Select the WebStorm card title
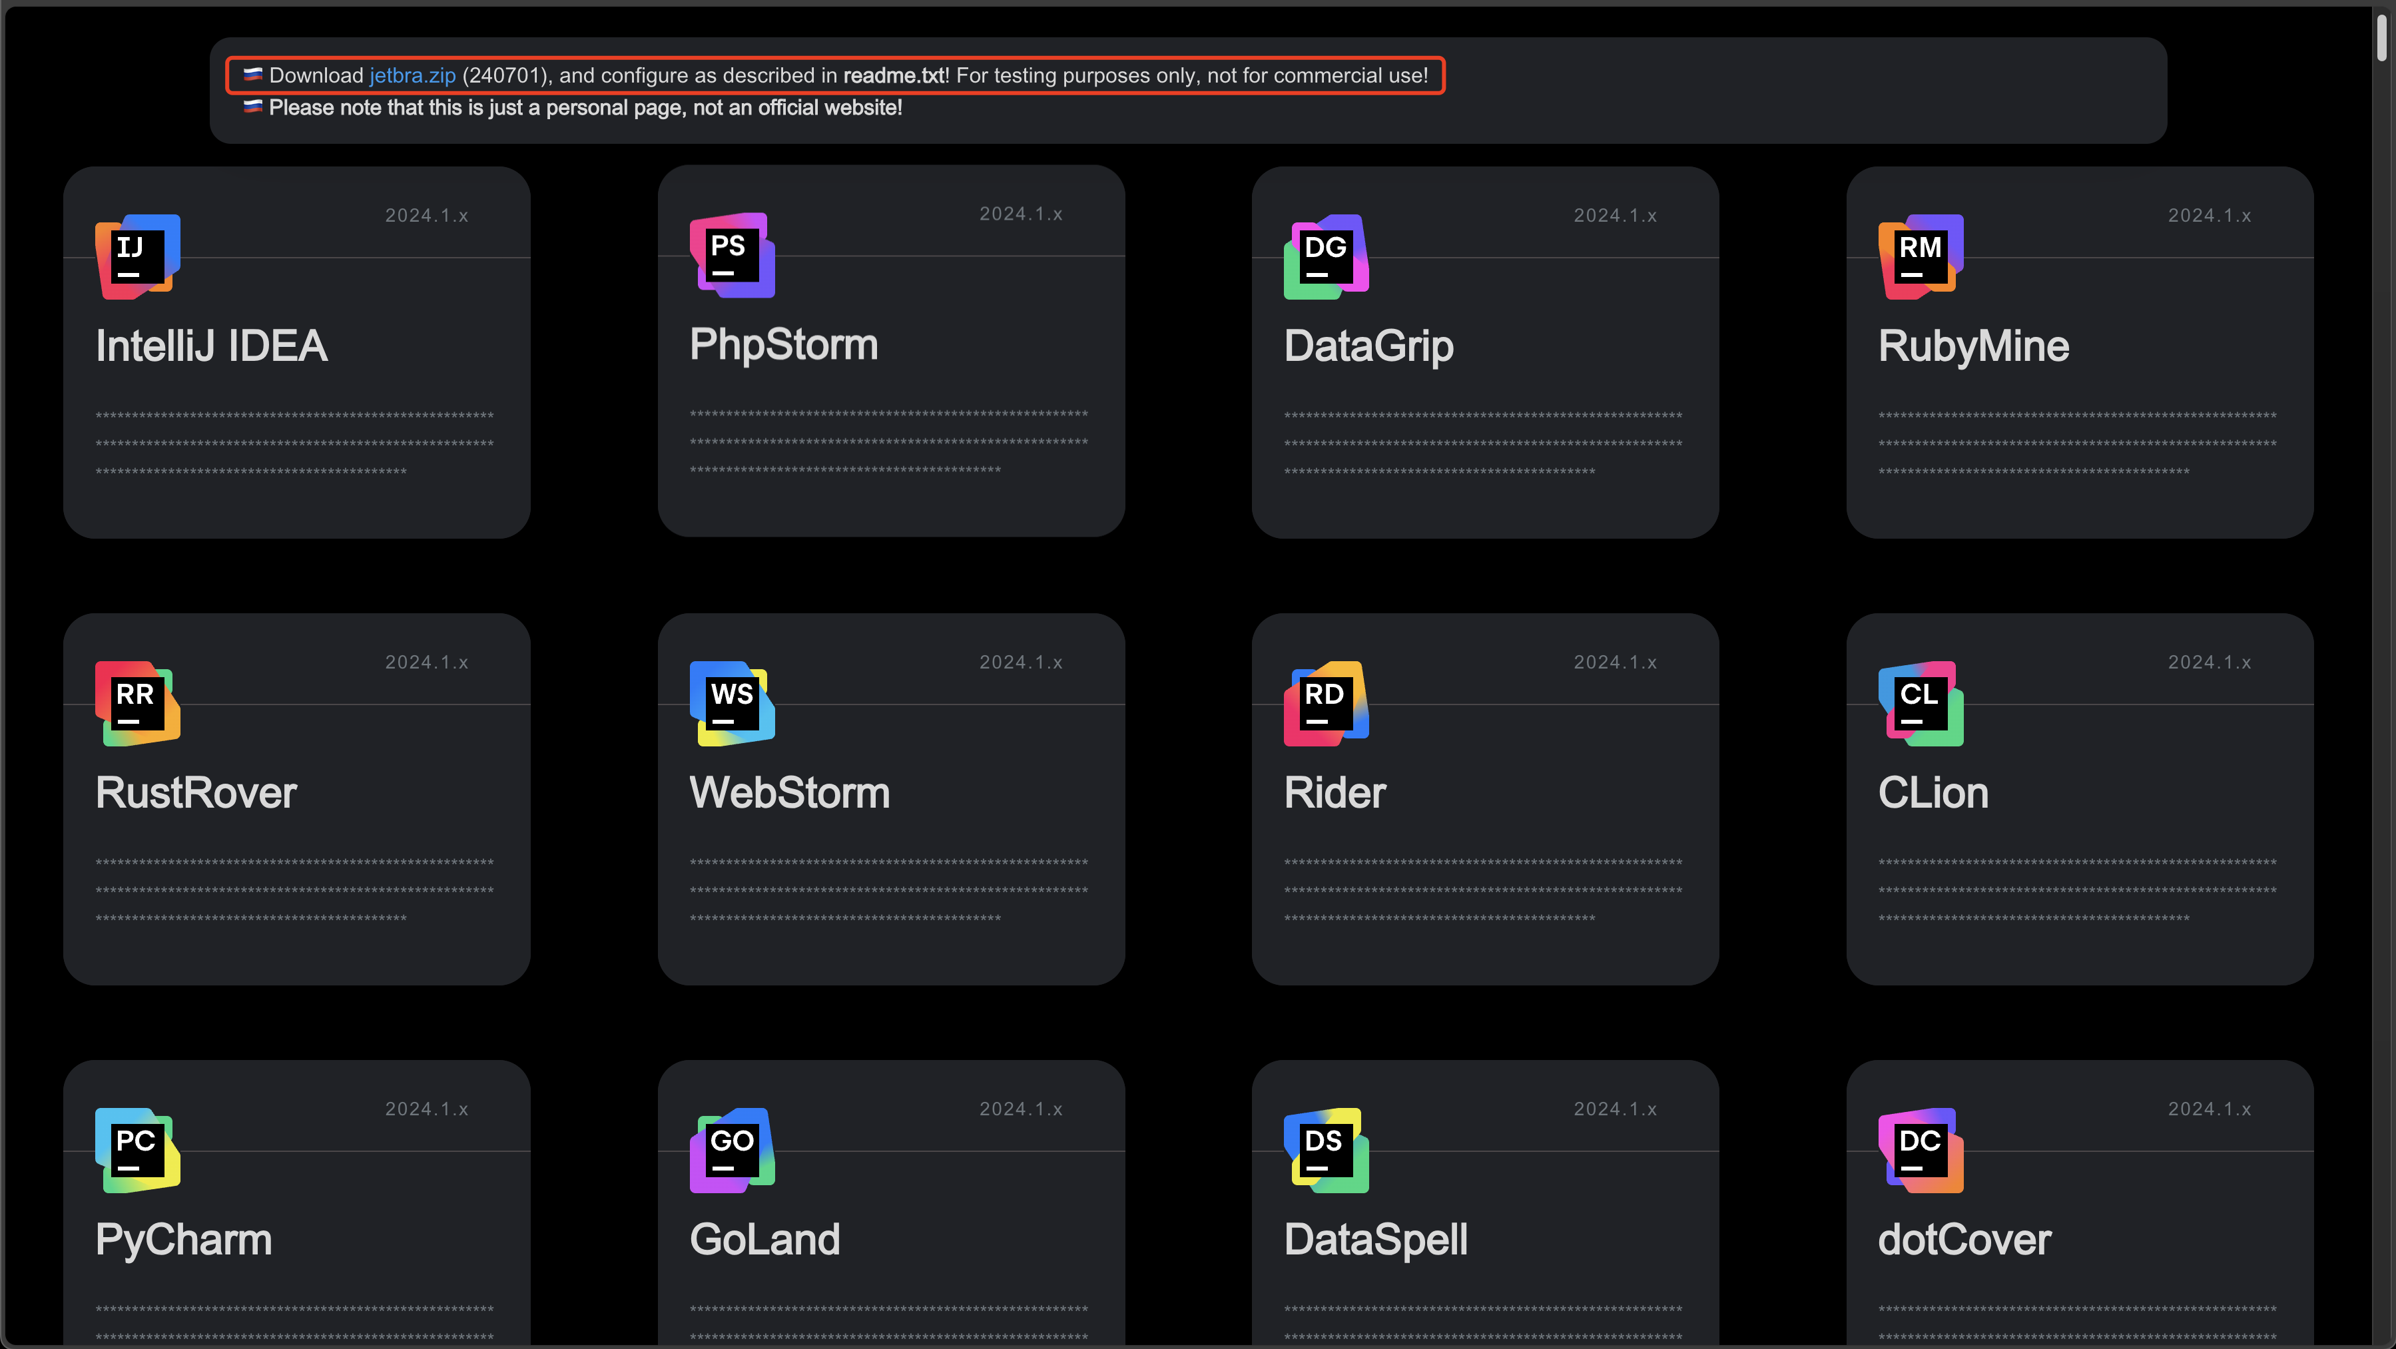2396x1349 pixels. [x=790, y=793]
